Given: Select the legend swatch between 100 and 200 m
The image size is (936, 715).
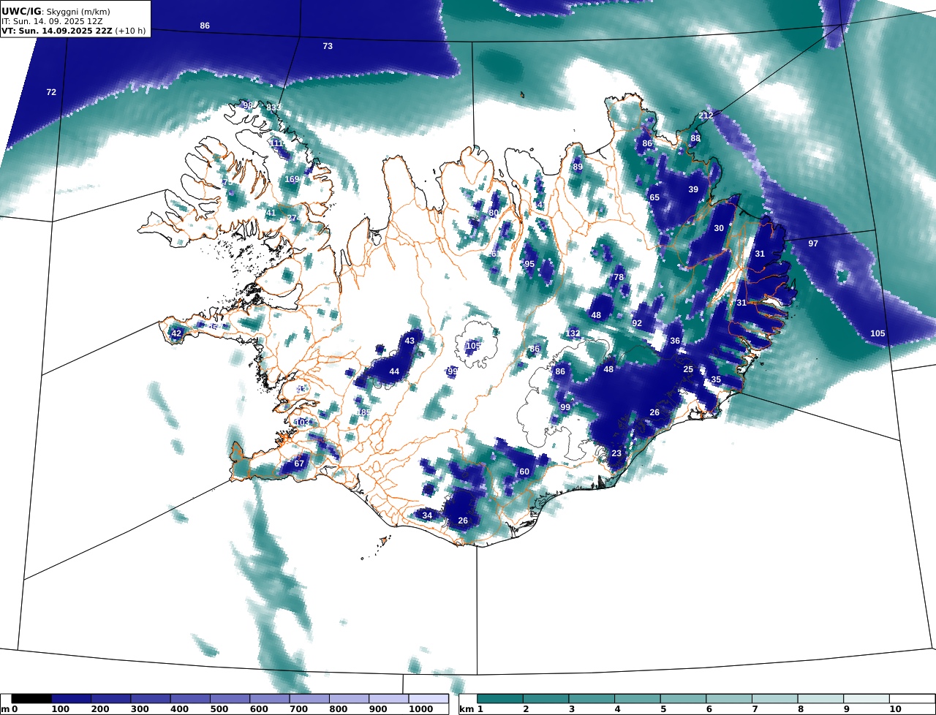Looking at the screenshot, I should (110, 699).
